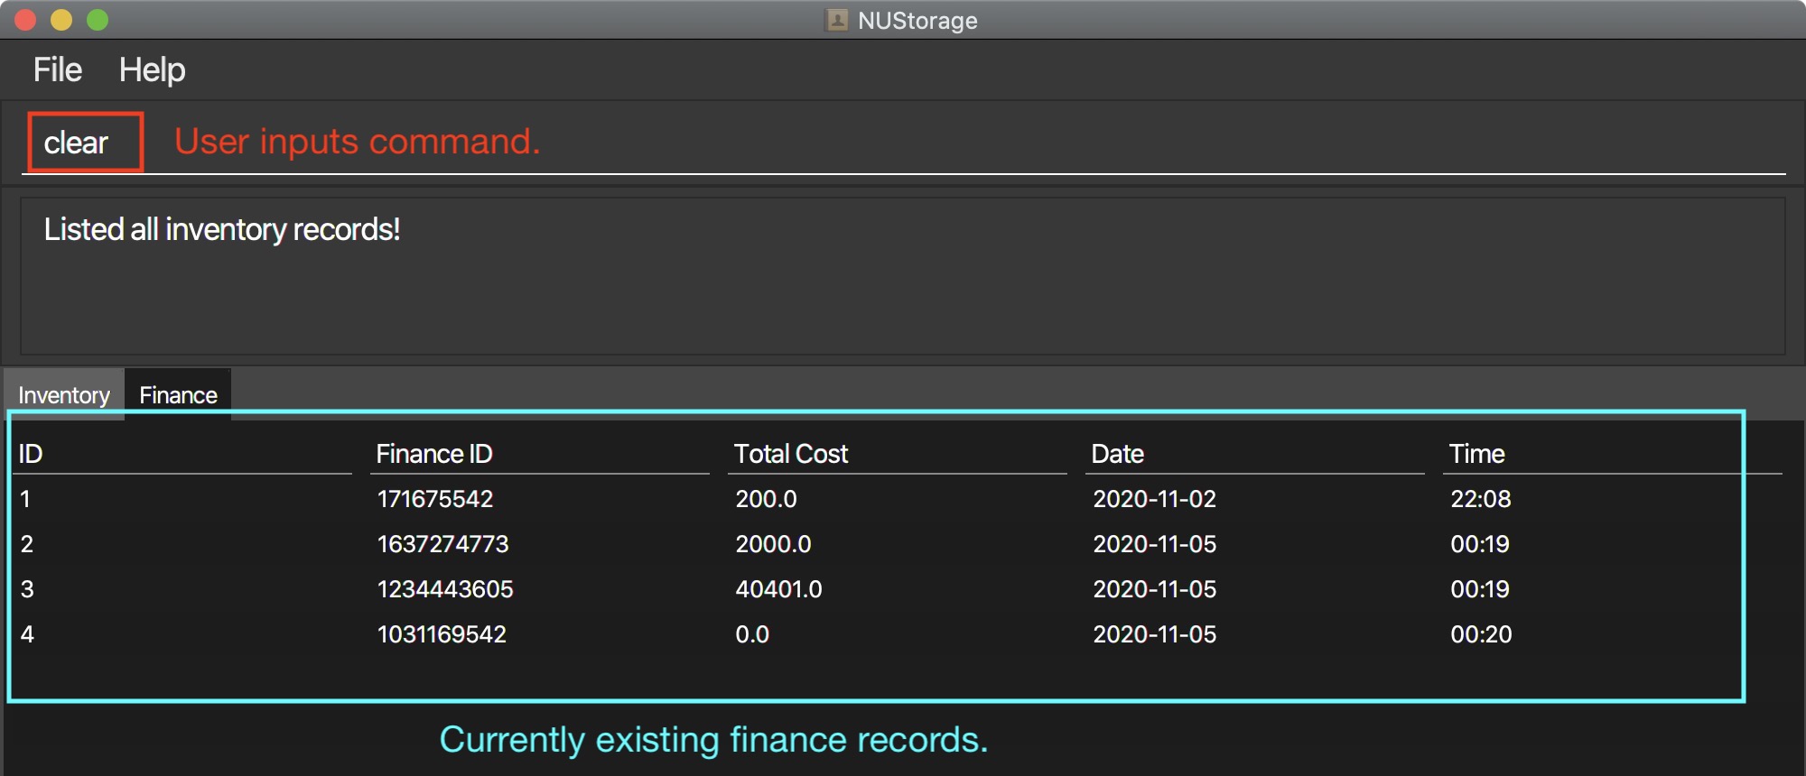Select finance ID 1637274773
The image size is (1806, 776).
[442, 544]
